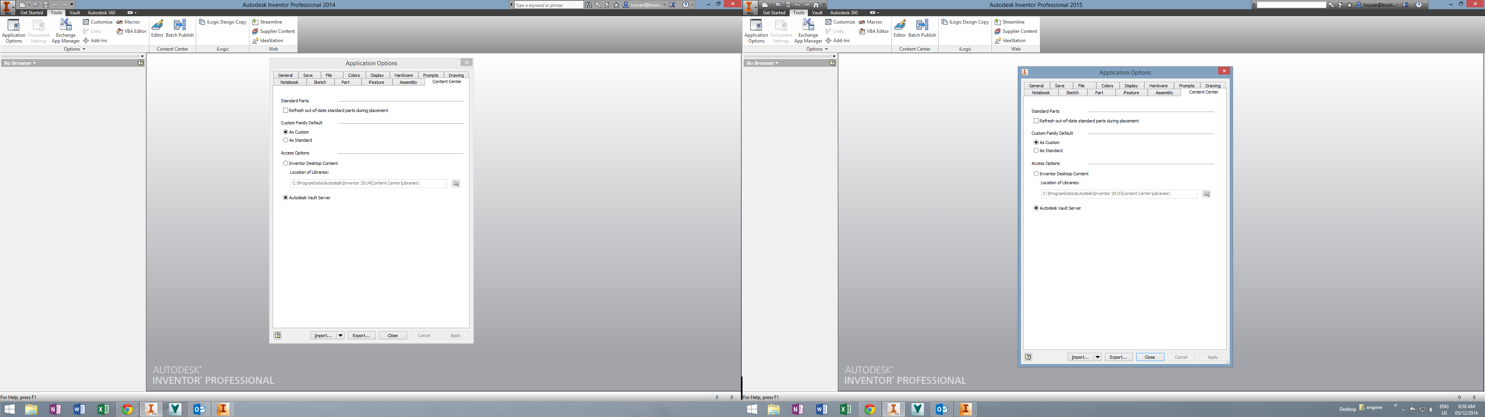Open the Sketch tab in the 2014 dialog
Screen dimensions: 1485x417
click(x=320, y=82)
